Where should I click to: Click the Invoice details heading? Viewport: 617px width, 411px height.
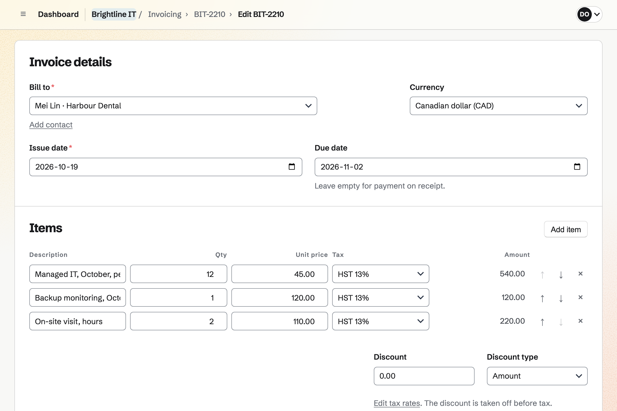point(70,62)
